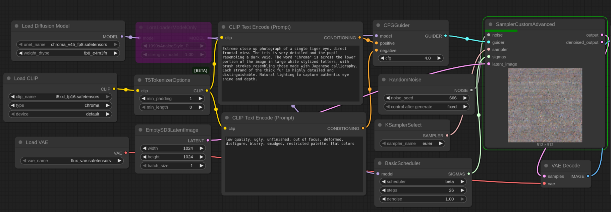
Task: Click the KSamplerSelect SAMPLER output socket
Action: 447,136
